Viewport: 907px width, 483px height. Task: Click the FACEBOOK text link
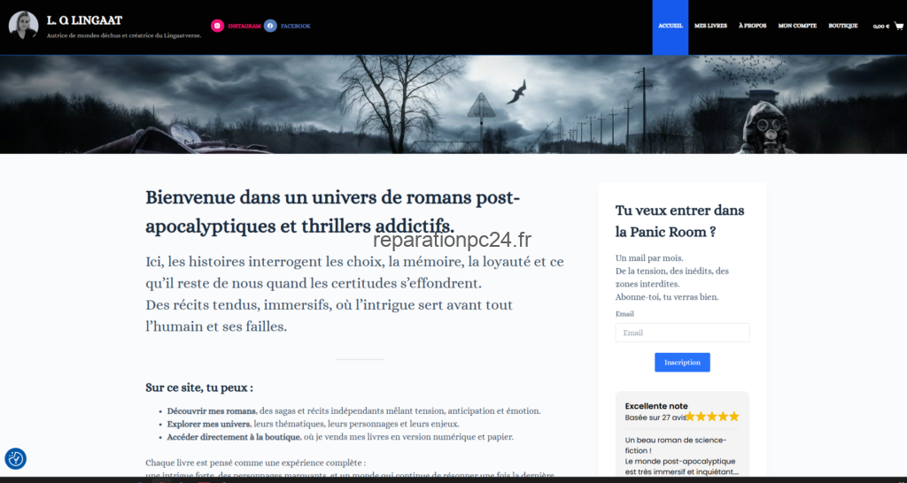coord(296,26)
